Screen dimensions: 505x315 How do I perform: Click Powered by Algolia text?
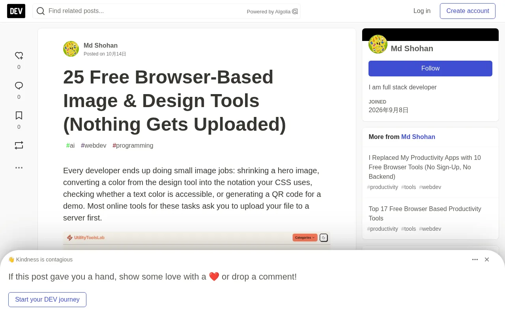pos(269,12)
